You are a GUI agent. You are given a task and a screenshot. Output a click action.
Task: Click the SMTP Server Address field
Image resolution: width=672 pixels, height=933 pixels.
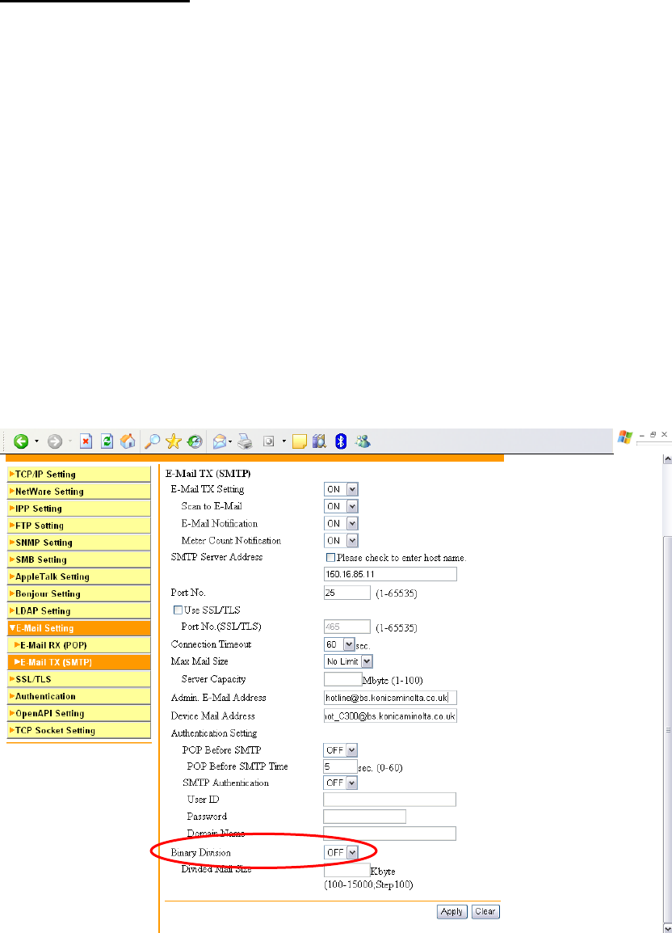coord(390,574)
